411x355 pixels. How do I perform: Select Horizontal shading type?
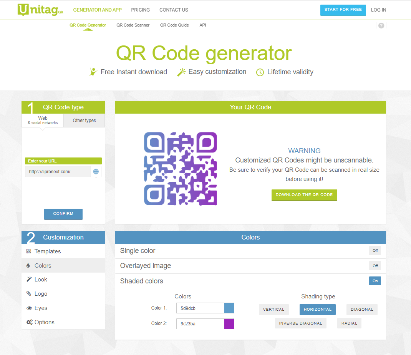(x=317, y=309)
